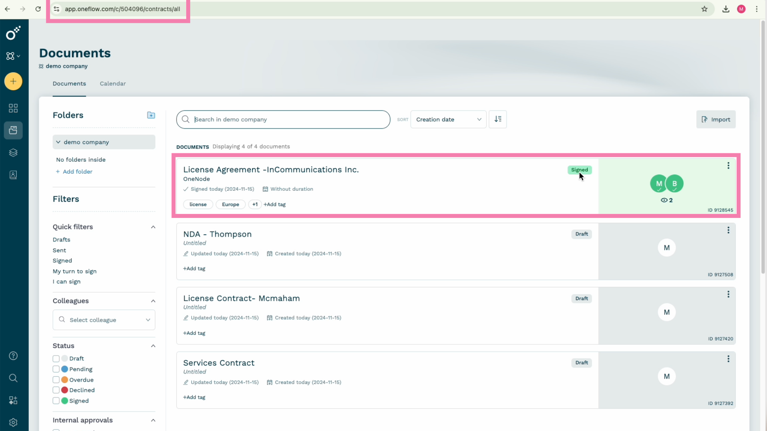Toggle the Pending status checkbox
This screenshot has width=767, height=431.
click(56, 369)
